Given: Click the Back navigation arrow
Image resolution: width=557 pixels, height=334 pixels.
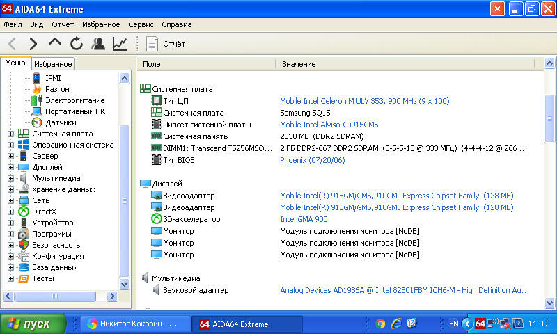Looking at the screenshot, I should (12, 44).
